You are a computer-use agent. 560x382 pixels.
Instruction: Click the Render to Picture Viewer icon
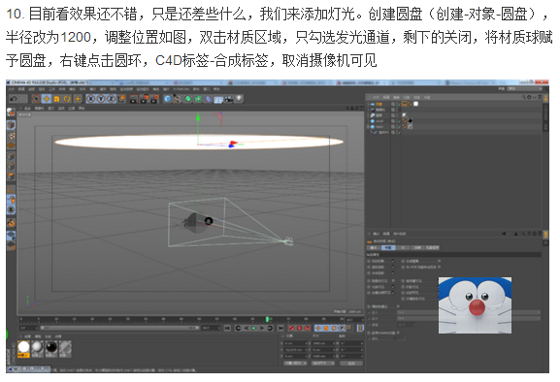click(144, 99)
